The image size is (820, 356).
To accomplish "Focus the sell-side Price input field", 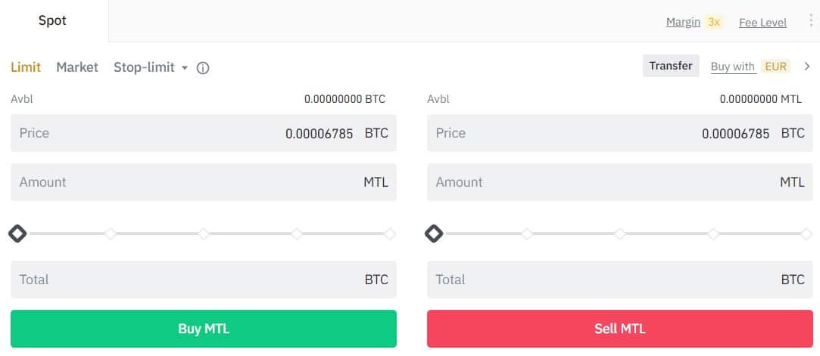I will [x=619, y=133].
